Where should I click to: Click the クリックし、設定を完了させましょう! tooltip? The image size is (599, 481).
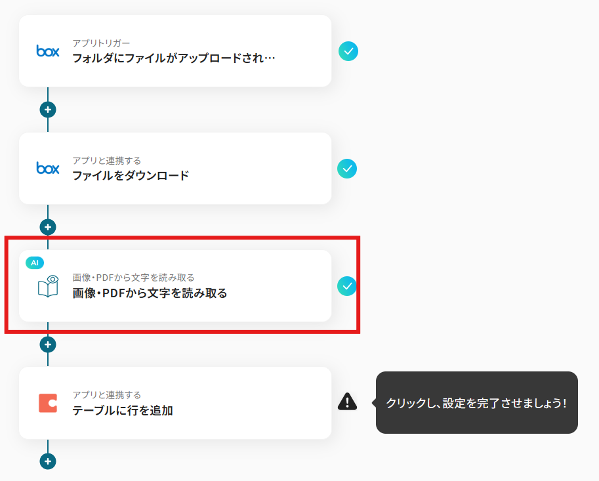click(x=476, y=403)
